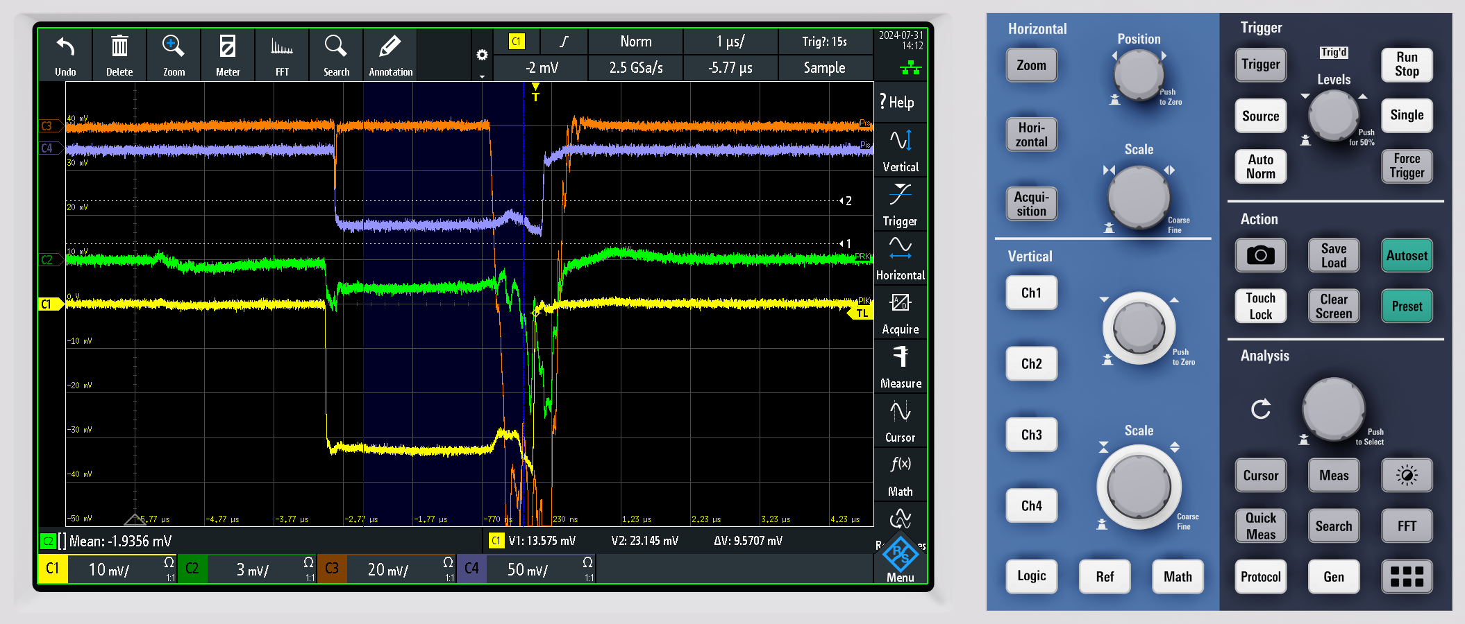Enable Touch Lock on the panel
Screen dimensions: 1465x624
[x=1260, y=306]
